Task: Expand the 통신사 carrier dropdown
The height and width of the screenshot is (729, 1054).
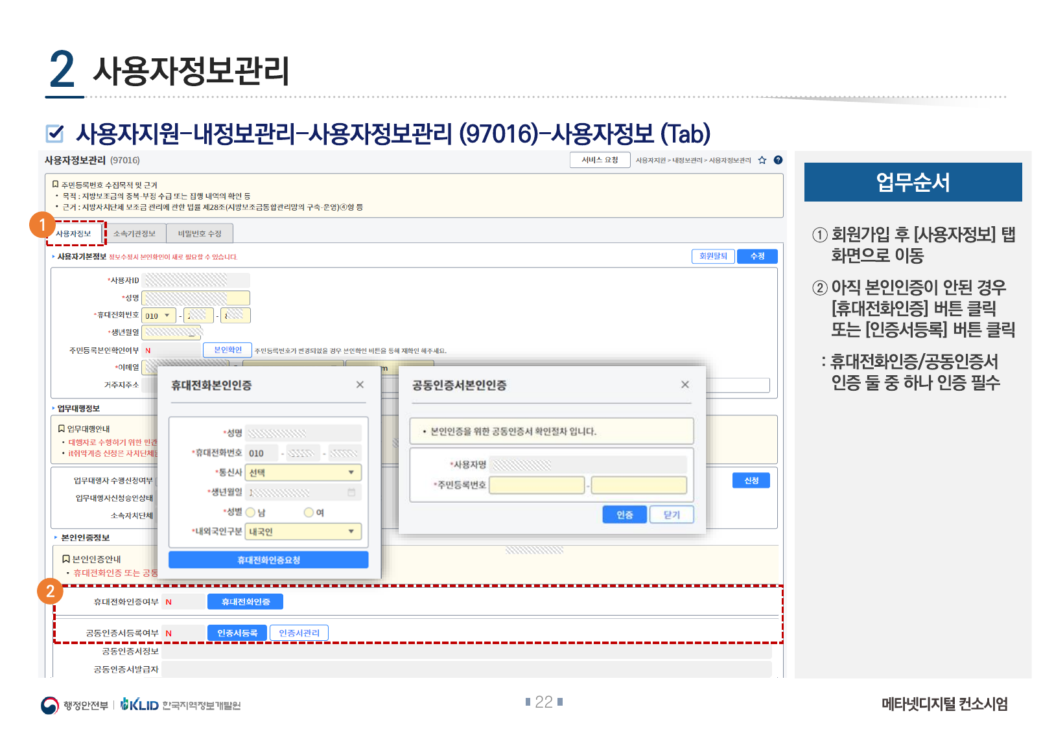Action: [303, 472]
